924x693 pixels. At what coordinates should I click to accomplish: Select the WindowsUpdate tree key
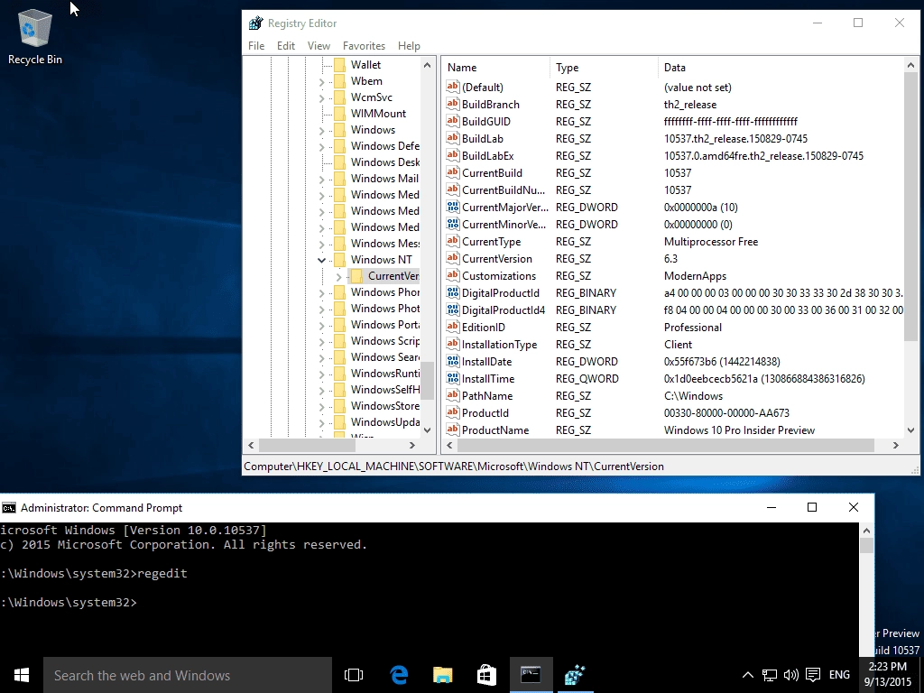click(384, 422)
